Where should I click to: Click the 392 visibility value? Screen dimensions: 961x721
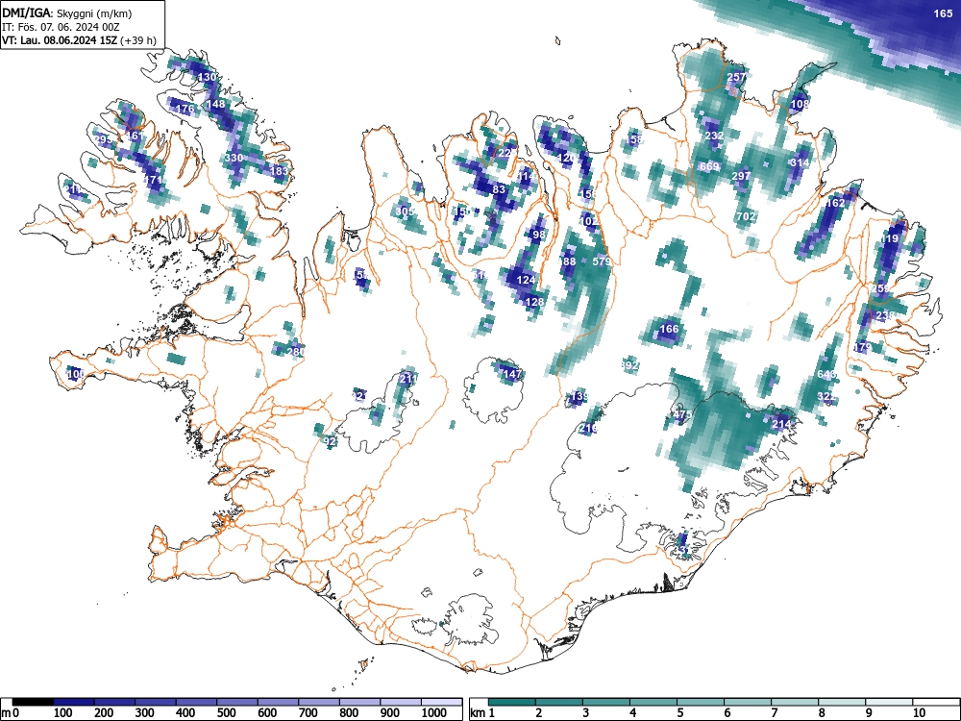point(630,365)
